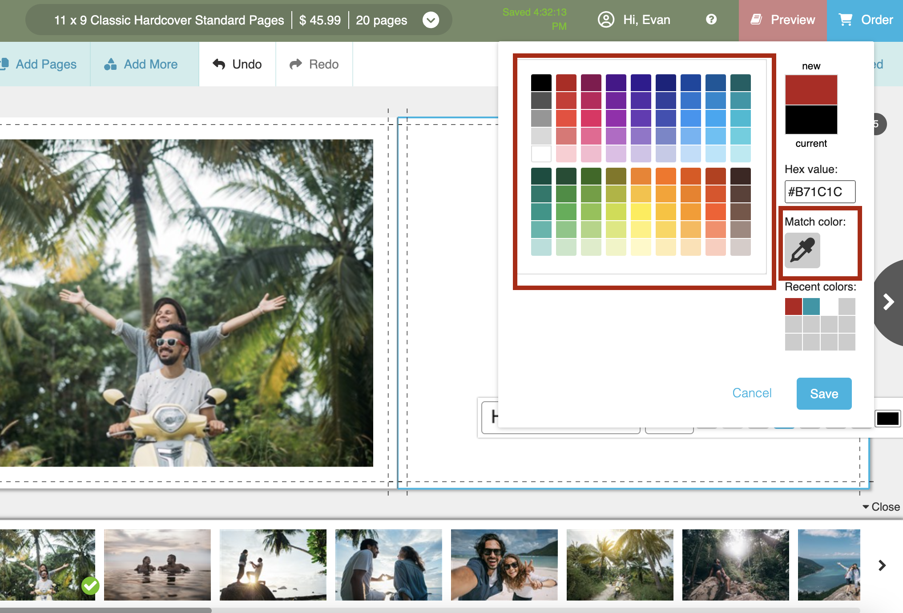Click the Order shopping cart button
903x613 pixels.
pyautogui.click(x=865, y=20)
